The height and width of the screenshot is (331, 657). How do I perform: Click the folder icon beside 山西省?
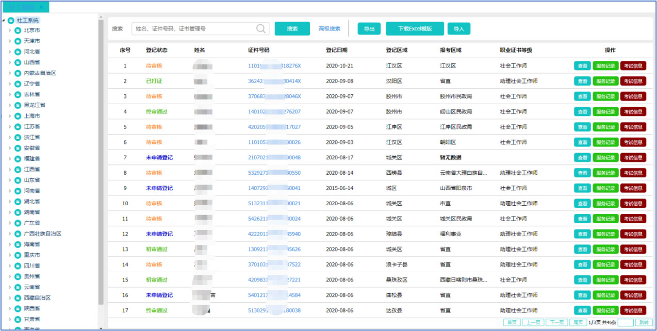click(x=18, y=62)
